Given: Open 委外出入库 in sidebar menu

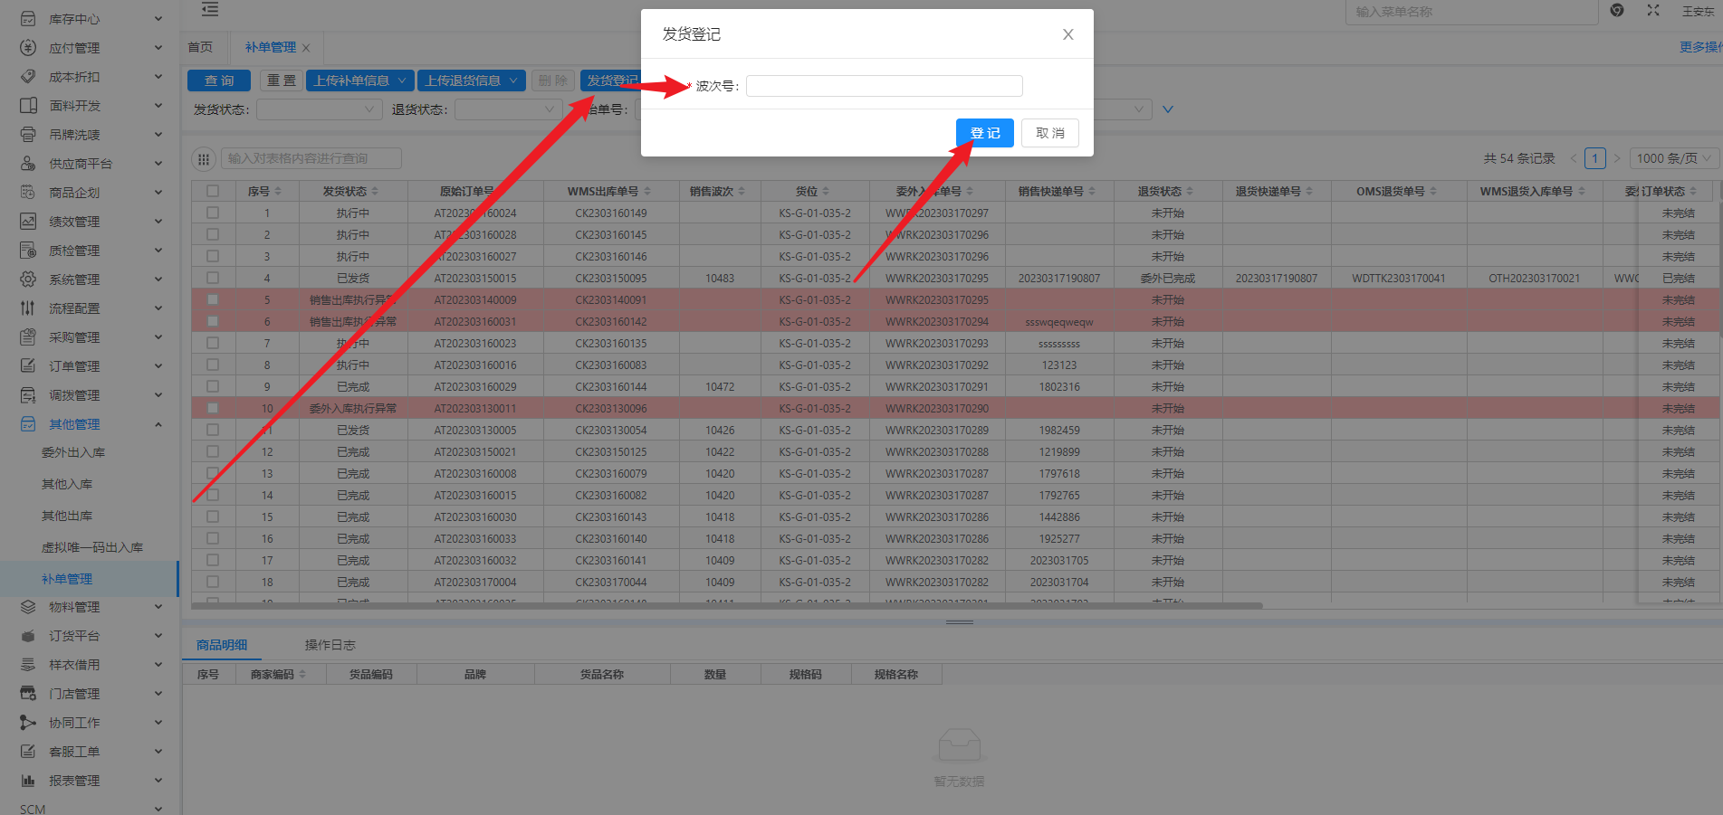Looking at the screenshot, I should click(73, 452).
